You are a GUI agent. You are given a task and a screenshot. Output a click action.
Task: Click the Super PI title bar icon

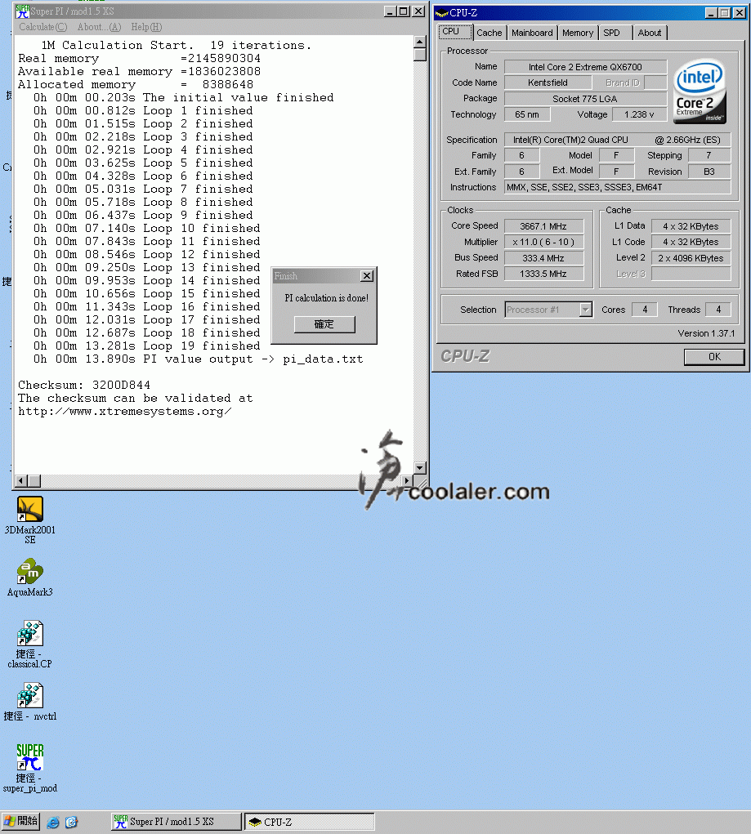22,11
